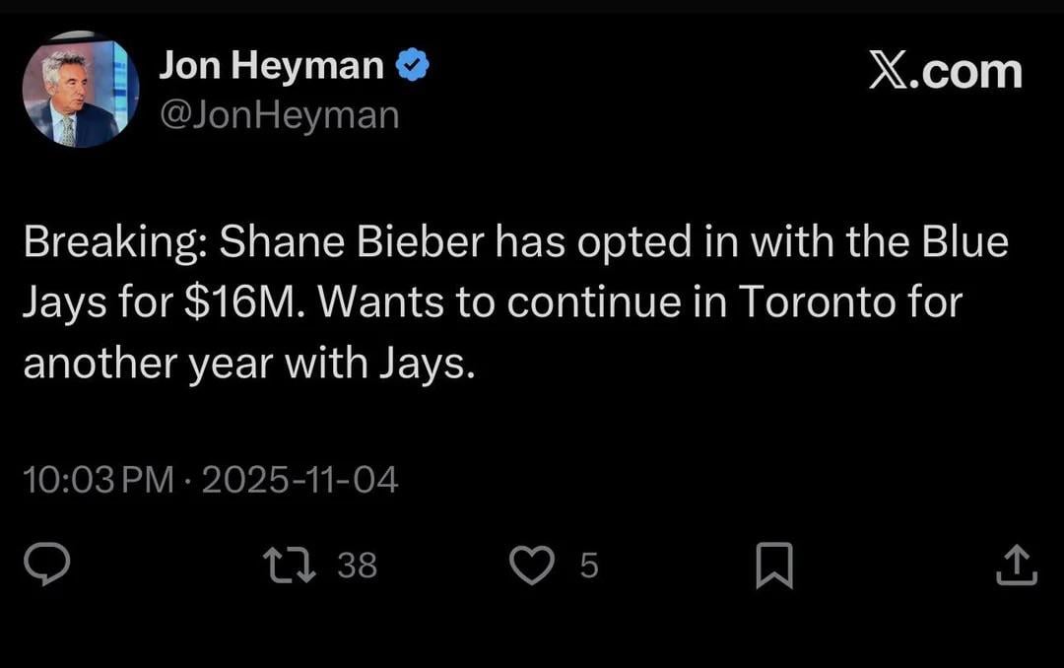Click the speech bubble reply icon

tap(46, 565)
